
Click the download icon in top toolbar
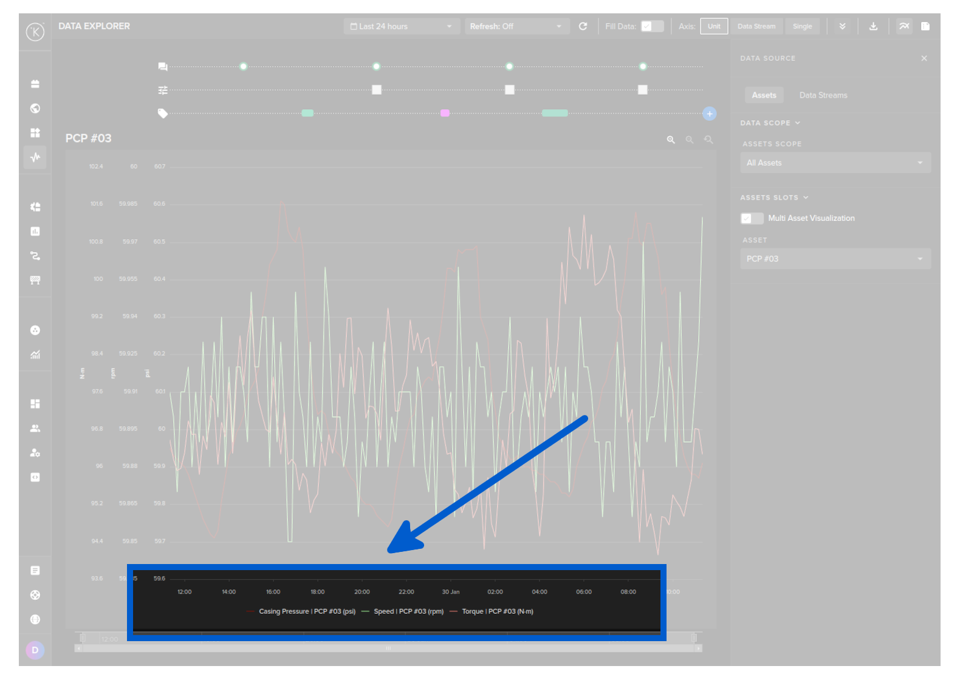tap(873, 26)
